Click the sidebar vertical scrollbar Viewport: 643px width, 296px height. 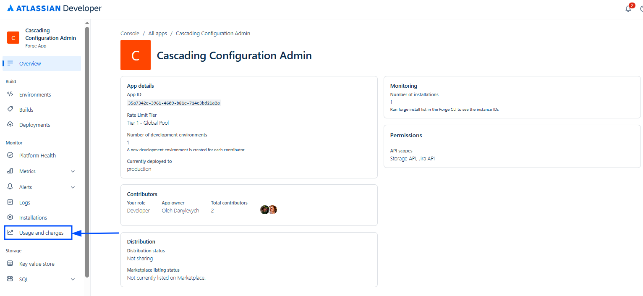pos(87,151)
